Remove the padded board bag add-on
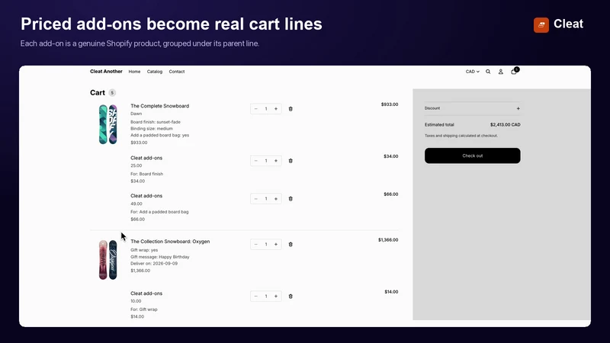610x343 pixels. point(291,199)
